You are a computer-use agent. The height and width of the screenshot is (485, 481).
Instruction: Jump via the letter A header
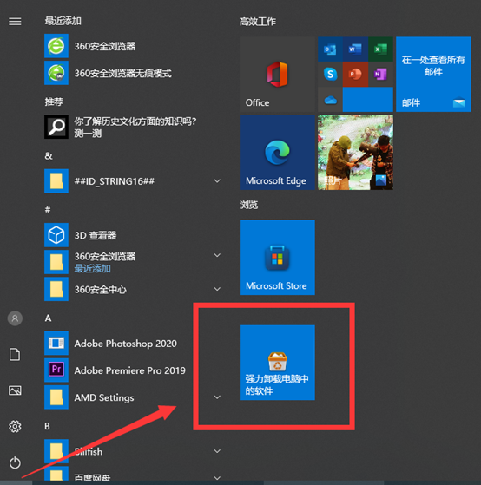48,318
